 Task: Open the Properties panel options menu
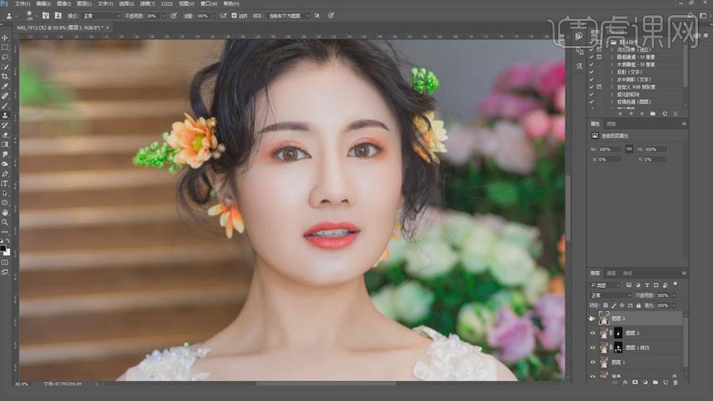(684, 124)
